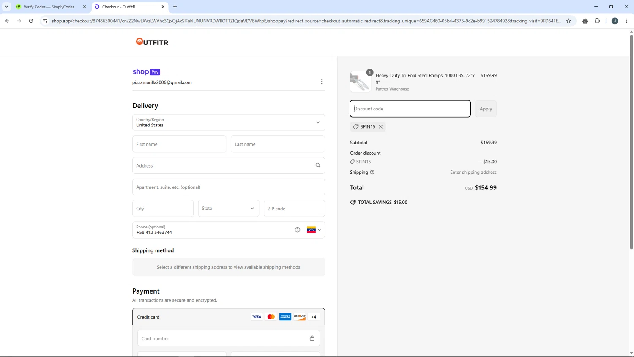634x357 pixels.
Task: Click the ZIP code field
Action: tap(294, 208)
